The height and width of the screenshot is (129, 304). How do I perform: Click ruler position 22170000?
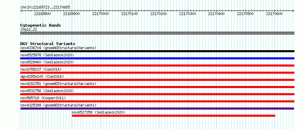point(100,14)
